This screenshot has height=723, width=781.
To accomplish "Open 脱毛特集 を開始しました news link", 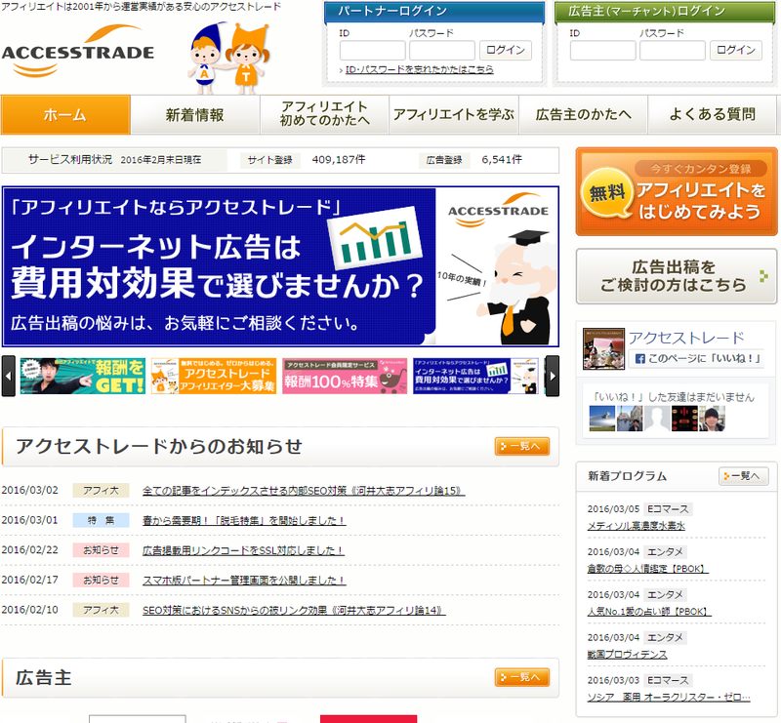I will (x=244, y=521).
